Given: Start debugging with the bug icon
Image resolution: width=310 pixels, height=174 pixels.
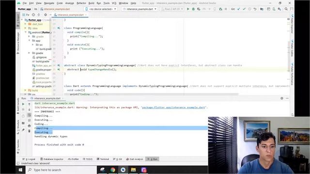Looking at the screenshot, I should click(193, 9).
